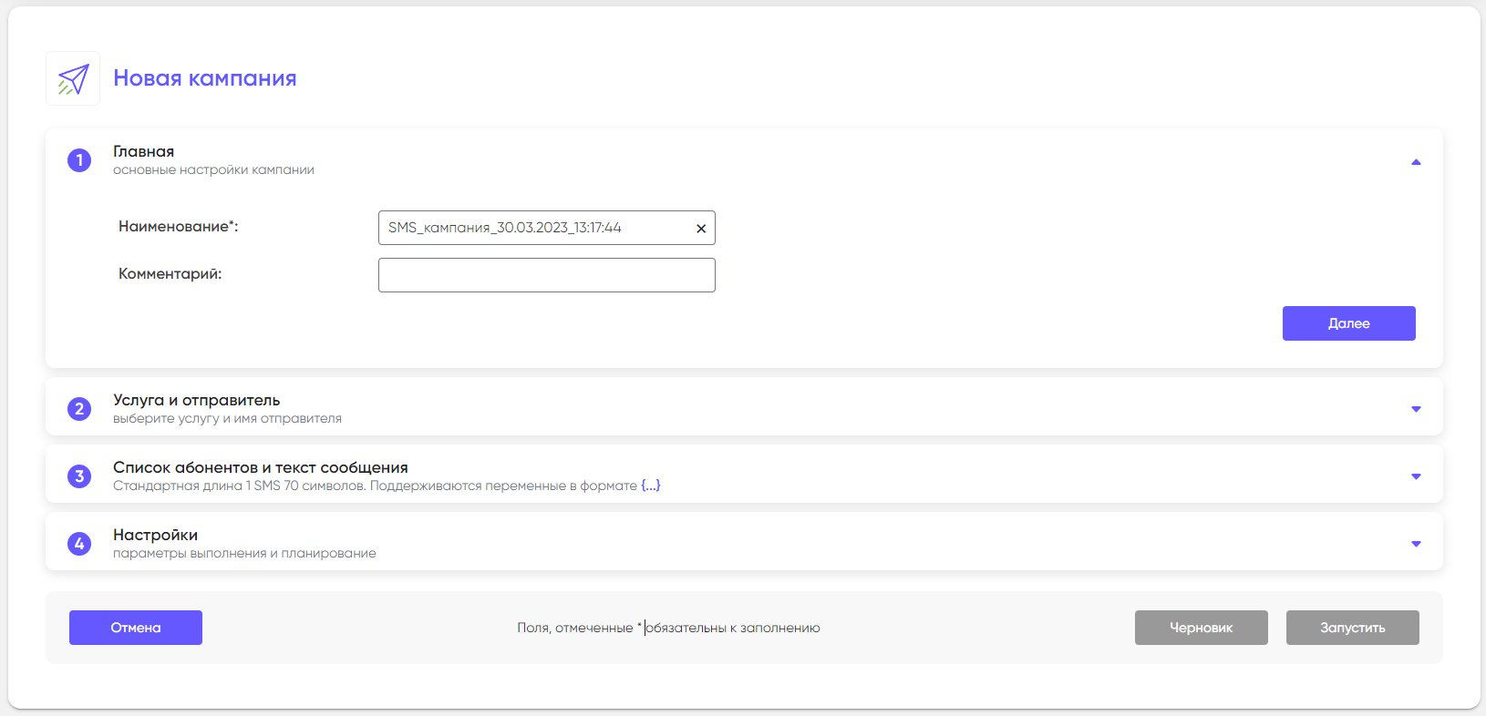Click the Далее button
This screenshot has height=716, width=1486.
coord(1348,323)
